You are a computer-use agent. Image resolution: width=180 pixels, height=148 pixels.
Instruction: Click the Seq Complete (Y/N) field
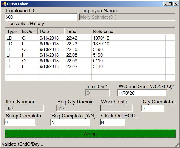pos(70,122)
